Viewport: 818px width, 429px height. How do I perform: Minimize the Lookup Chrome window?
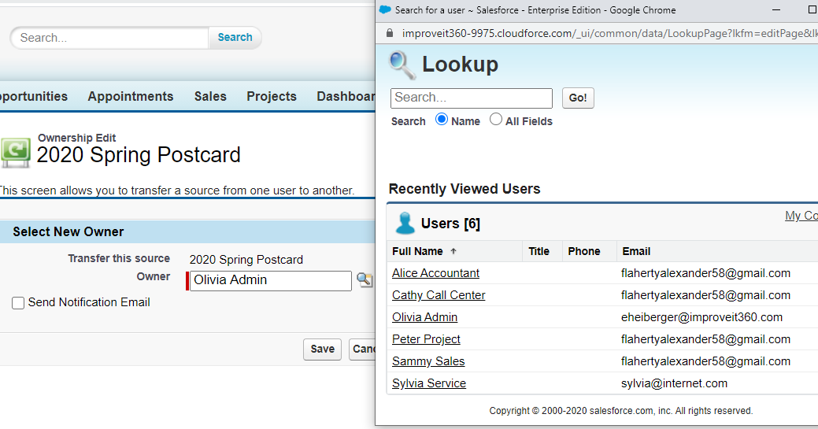coord(776,10)
